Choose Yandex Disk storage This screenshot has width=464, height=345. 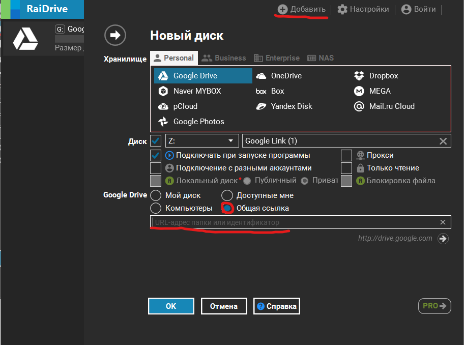click(284, 106)
